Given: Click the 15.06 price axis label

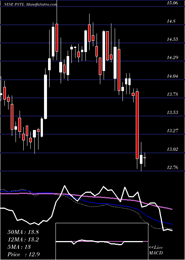Looking at the screenshot, I should tap(172, 3).
